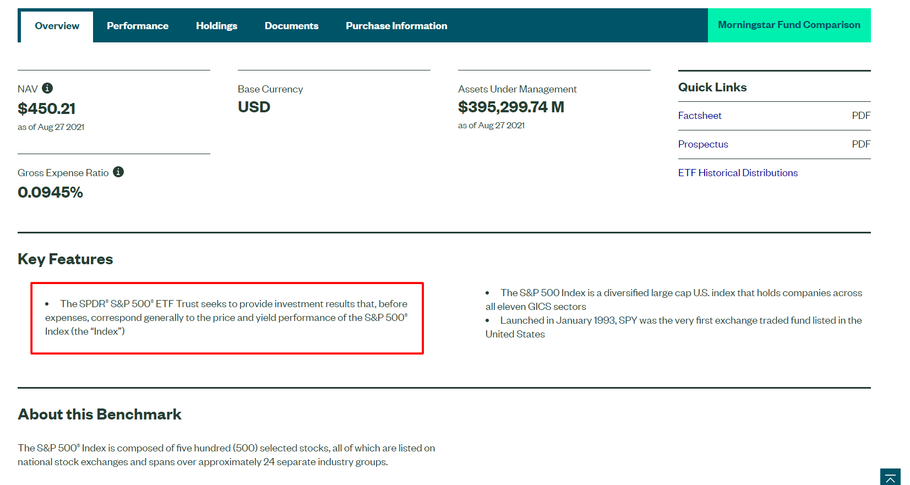
Task: Click the Base Currency label
Action: click(270, 89)
